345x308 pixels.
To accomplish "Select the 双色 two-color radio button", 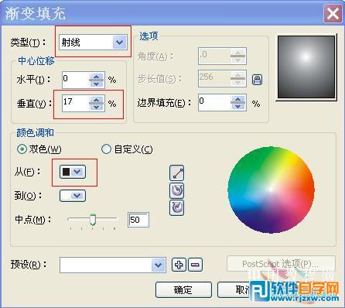I will coord(22,149).
